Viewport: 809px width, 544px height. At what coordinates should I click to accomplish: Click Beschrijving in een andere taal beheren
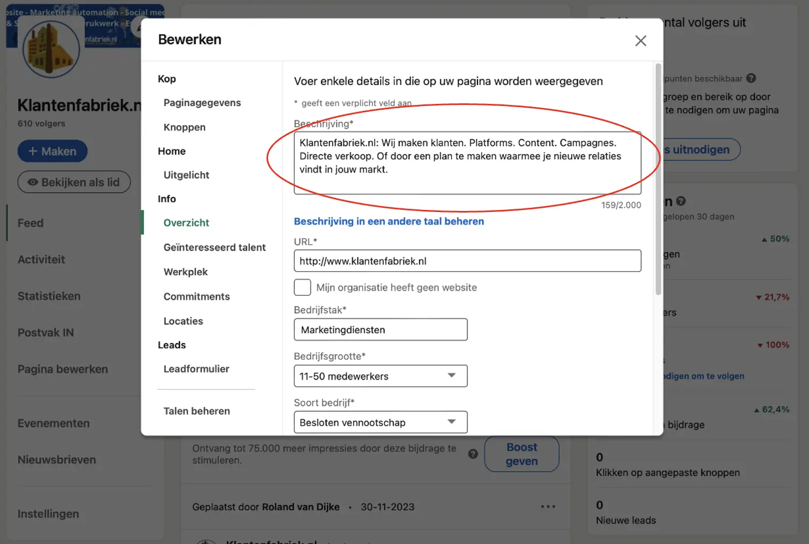coord(389,222)
